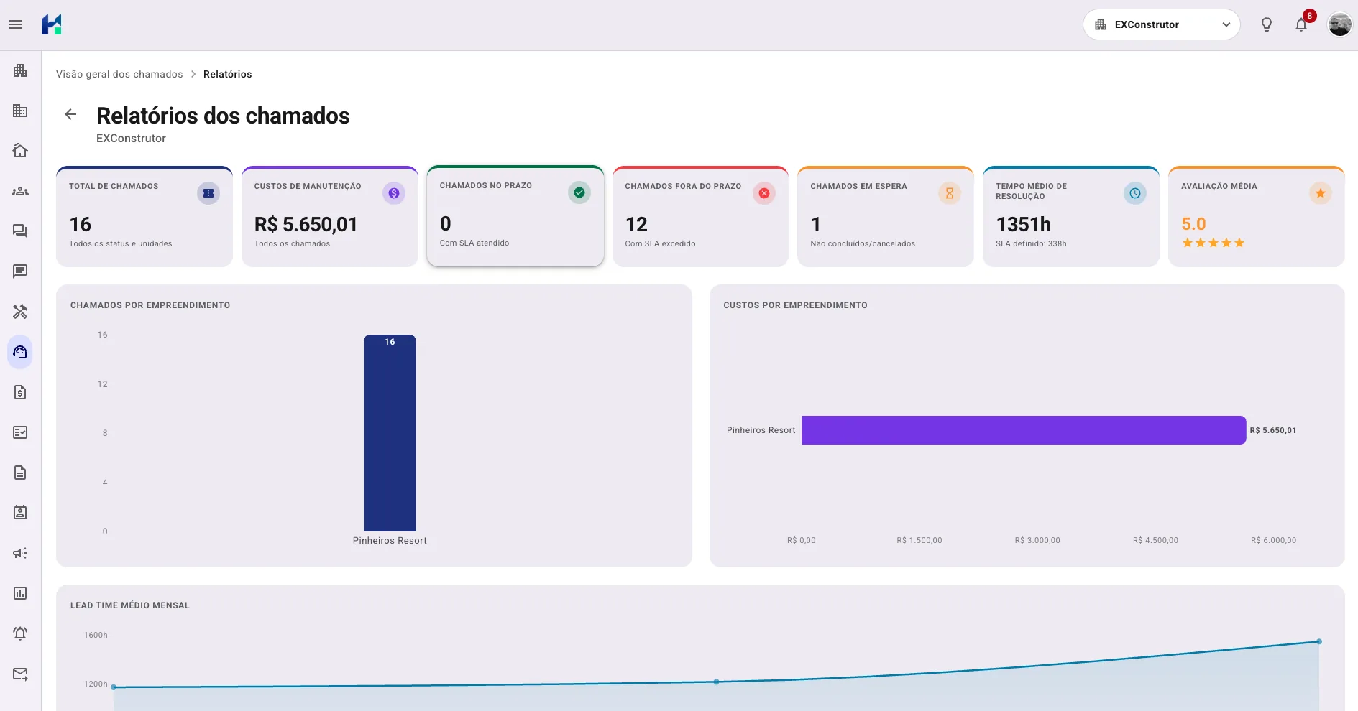Viewport: 1358px width, 711px height.
Task: Select the Tempo Médio de Resolução card
Action: (x=1071, y=217)
